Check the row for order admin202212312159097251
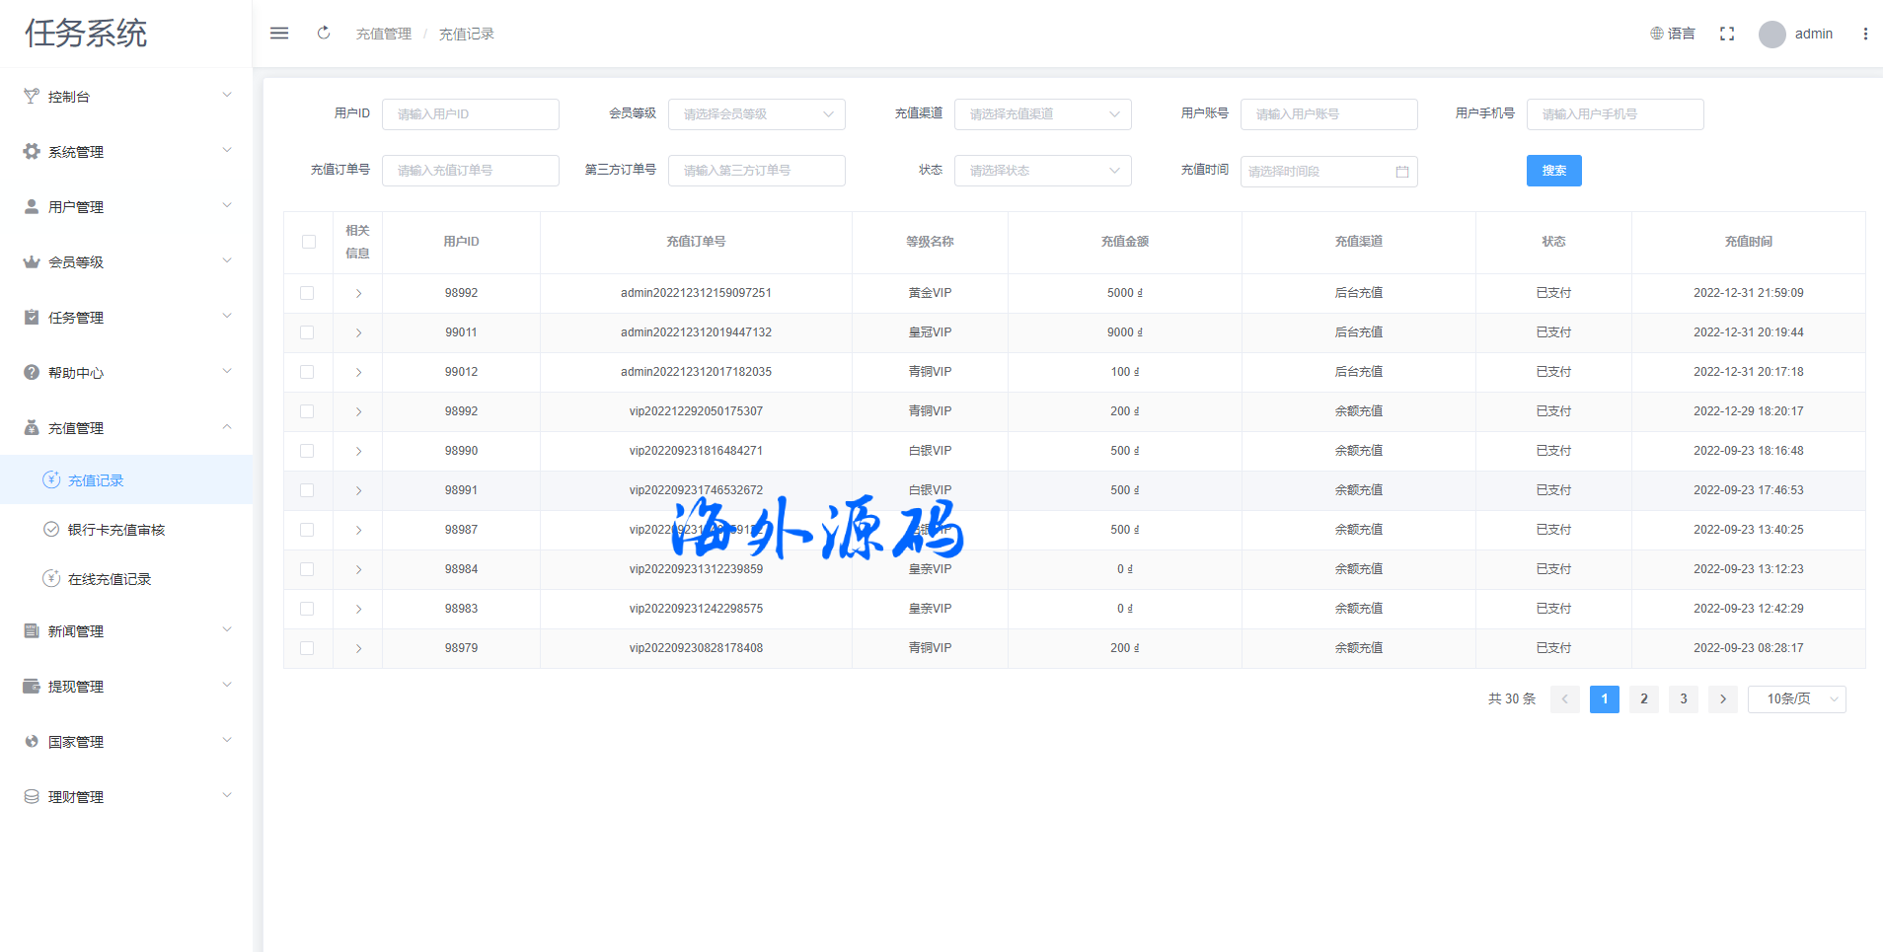This screenshot has height=952, width=1883. (x=307, y=293)
